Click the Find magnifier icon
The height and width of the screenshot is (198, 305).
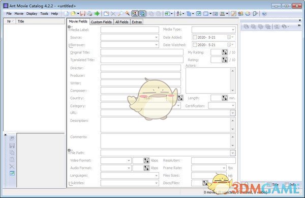pos(120,14)
